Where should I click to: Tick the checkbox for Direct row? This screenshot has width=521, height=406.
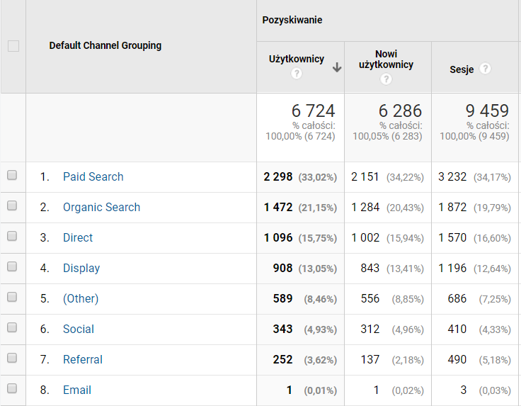(12, 237)
